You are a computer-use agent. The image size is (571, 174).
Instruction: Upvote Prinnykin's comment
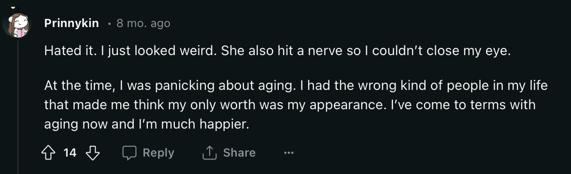coord(48,153)
